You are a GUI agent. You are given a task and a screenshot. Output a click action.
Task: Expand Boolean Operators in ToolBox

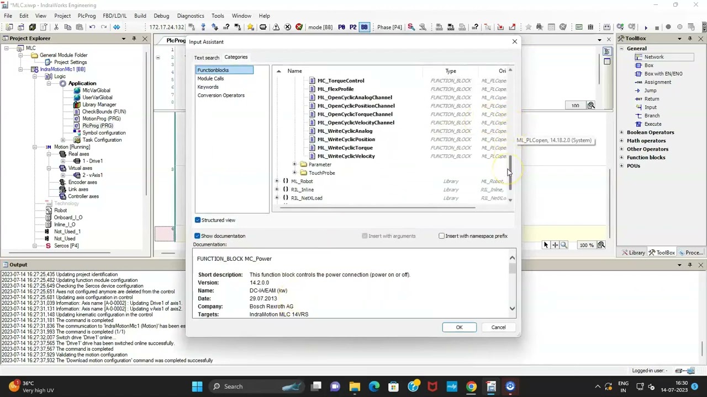click(x=621, y=132)
